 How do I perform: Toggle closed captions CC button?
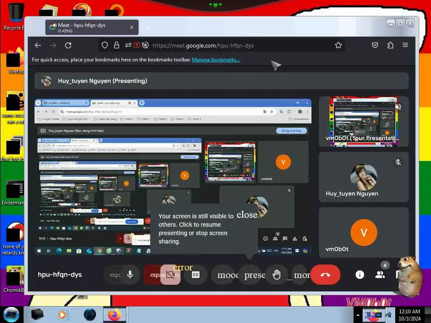click(x=195, y=275)
